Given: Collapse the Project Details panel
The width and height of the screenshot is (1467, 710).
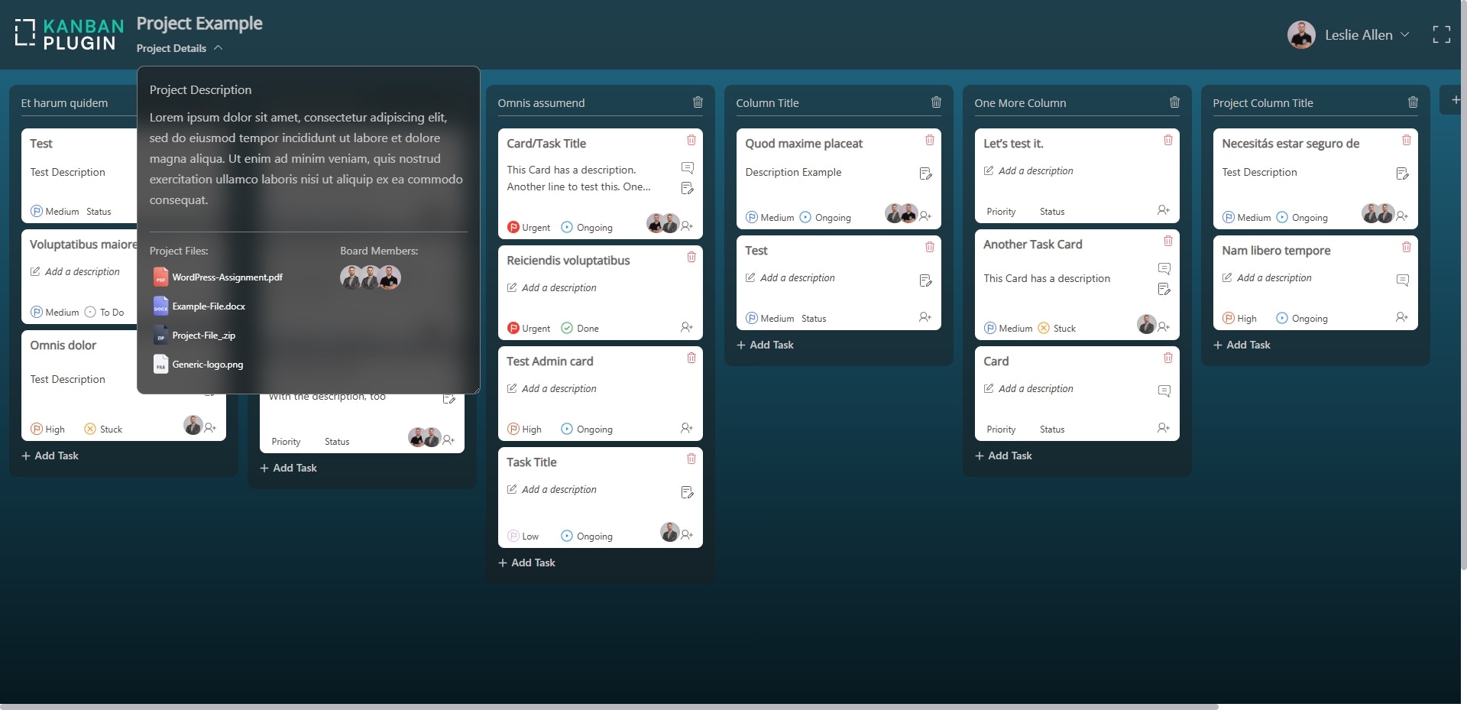Looking at the screenshot, I should click(218, 47).
